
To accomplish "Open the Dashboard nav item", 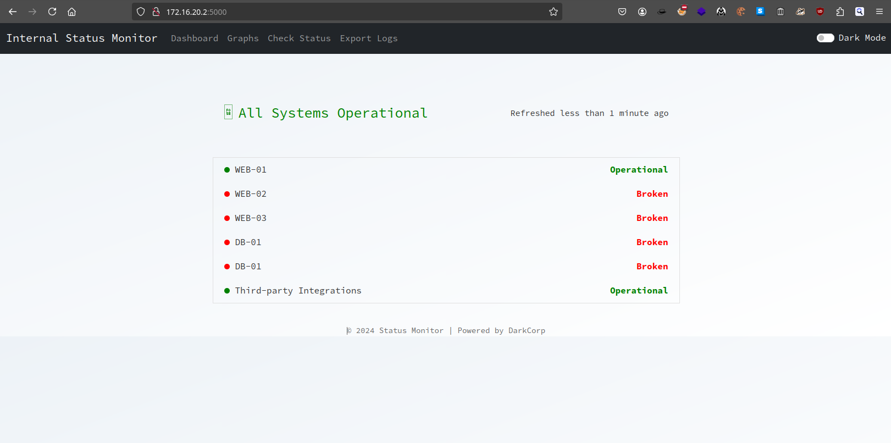I will (x=195, y=38).
